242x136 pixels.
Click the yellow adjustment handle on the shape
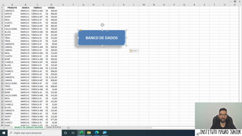point(81,30)
